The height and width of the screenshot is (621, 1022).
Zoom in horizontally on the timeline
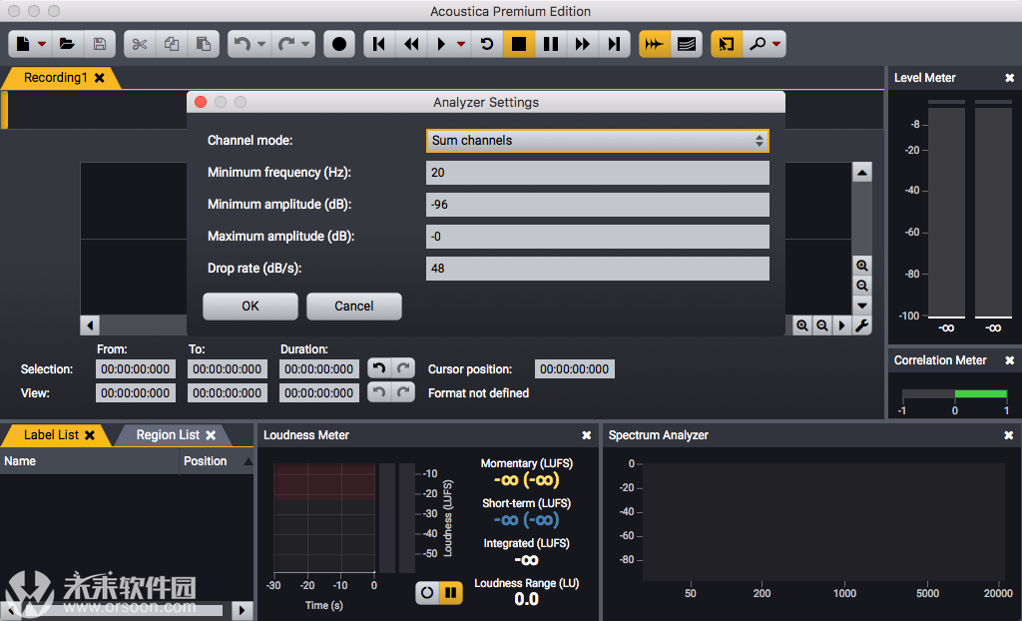tap(802, 324)
